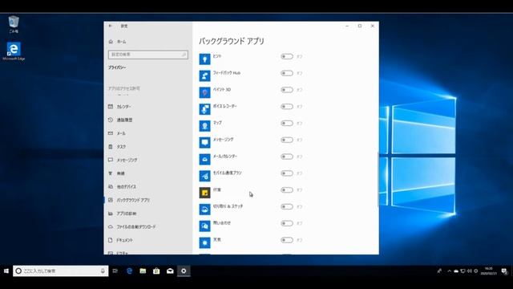Toggle background switch for ボイス レコーダー
Image resolution: width=513 pixels, height=289 pixels.
point(287,107)
